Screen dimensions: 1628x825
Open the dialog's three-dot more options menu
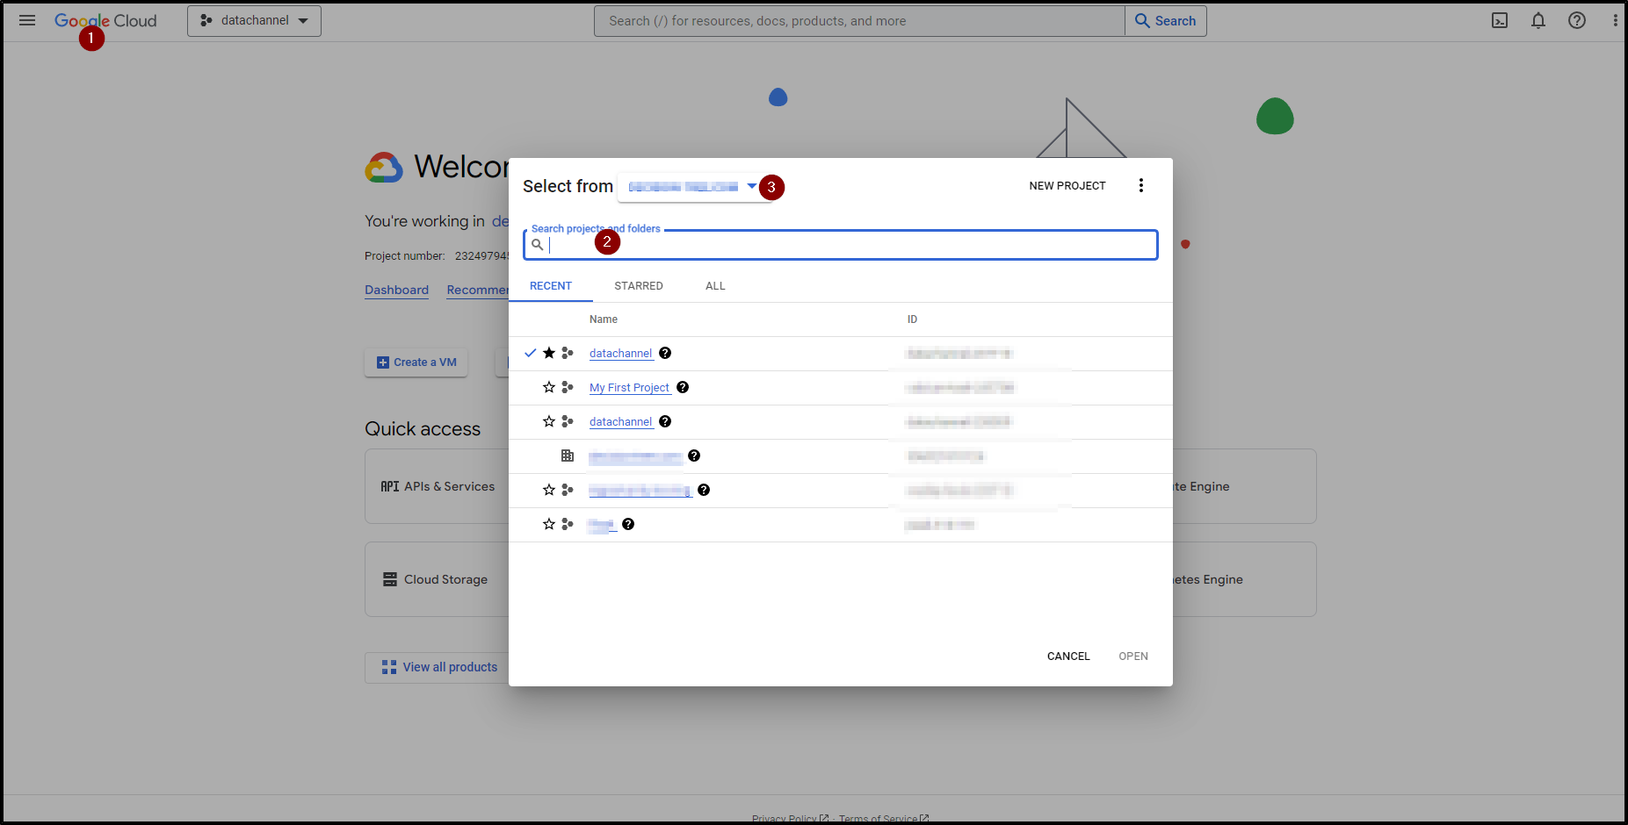pyautogui.click(x=1141, y=185)
